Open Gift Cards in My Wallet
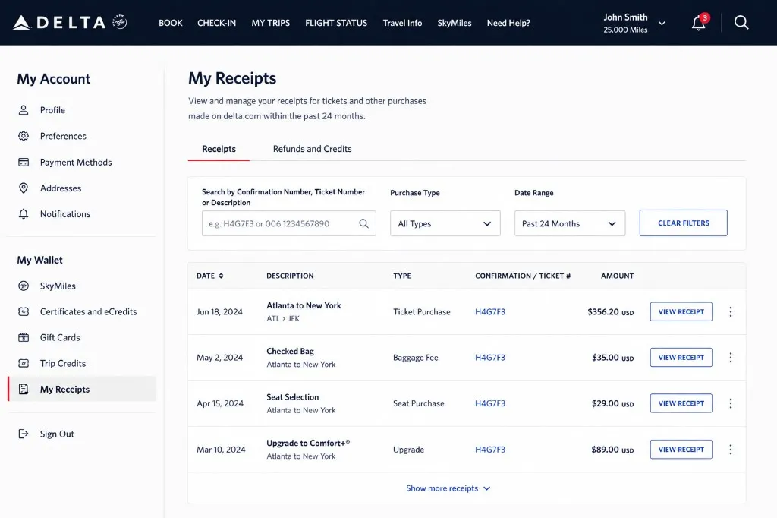 point(60,337)
